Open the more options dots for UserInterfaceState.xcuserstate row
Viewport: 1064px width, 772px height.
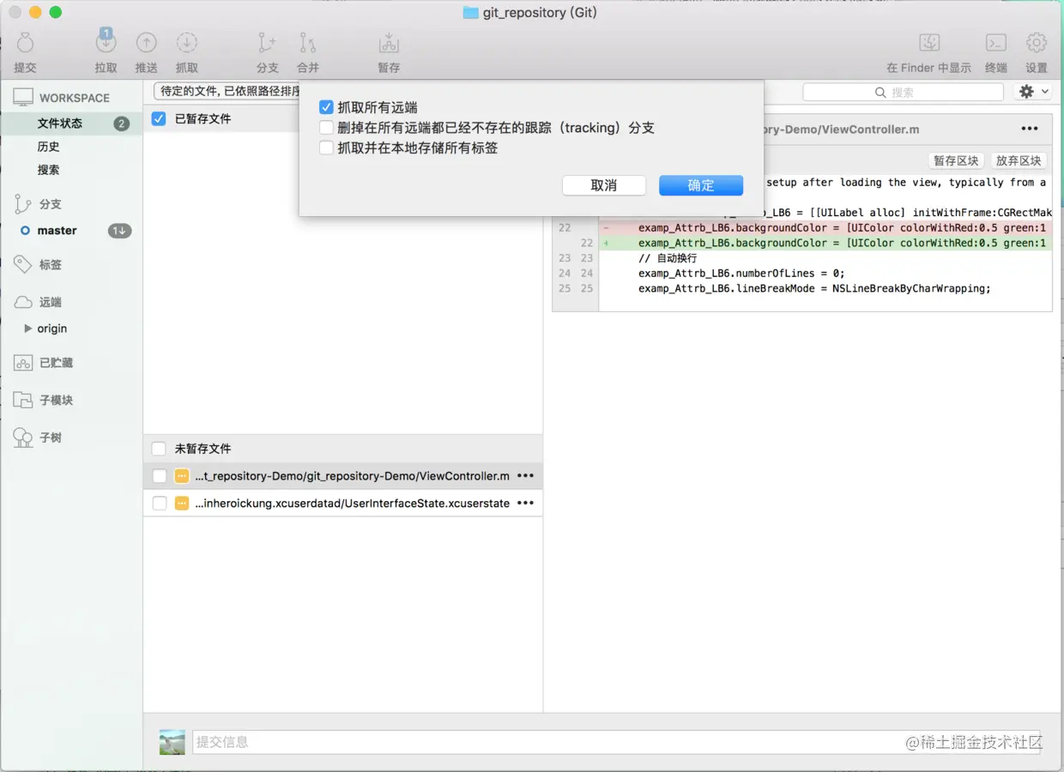[525, 504]
